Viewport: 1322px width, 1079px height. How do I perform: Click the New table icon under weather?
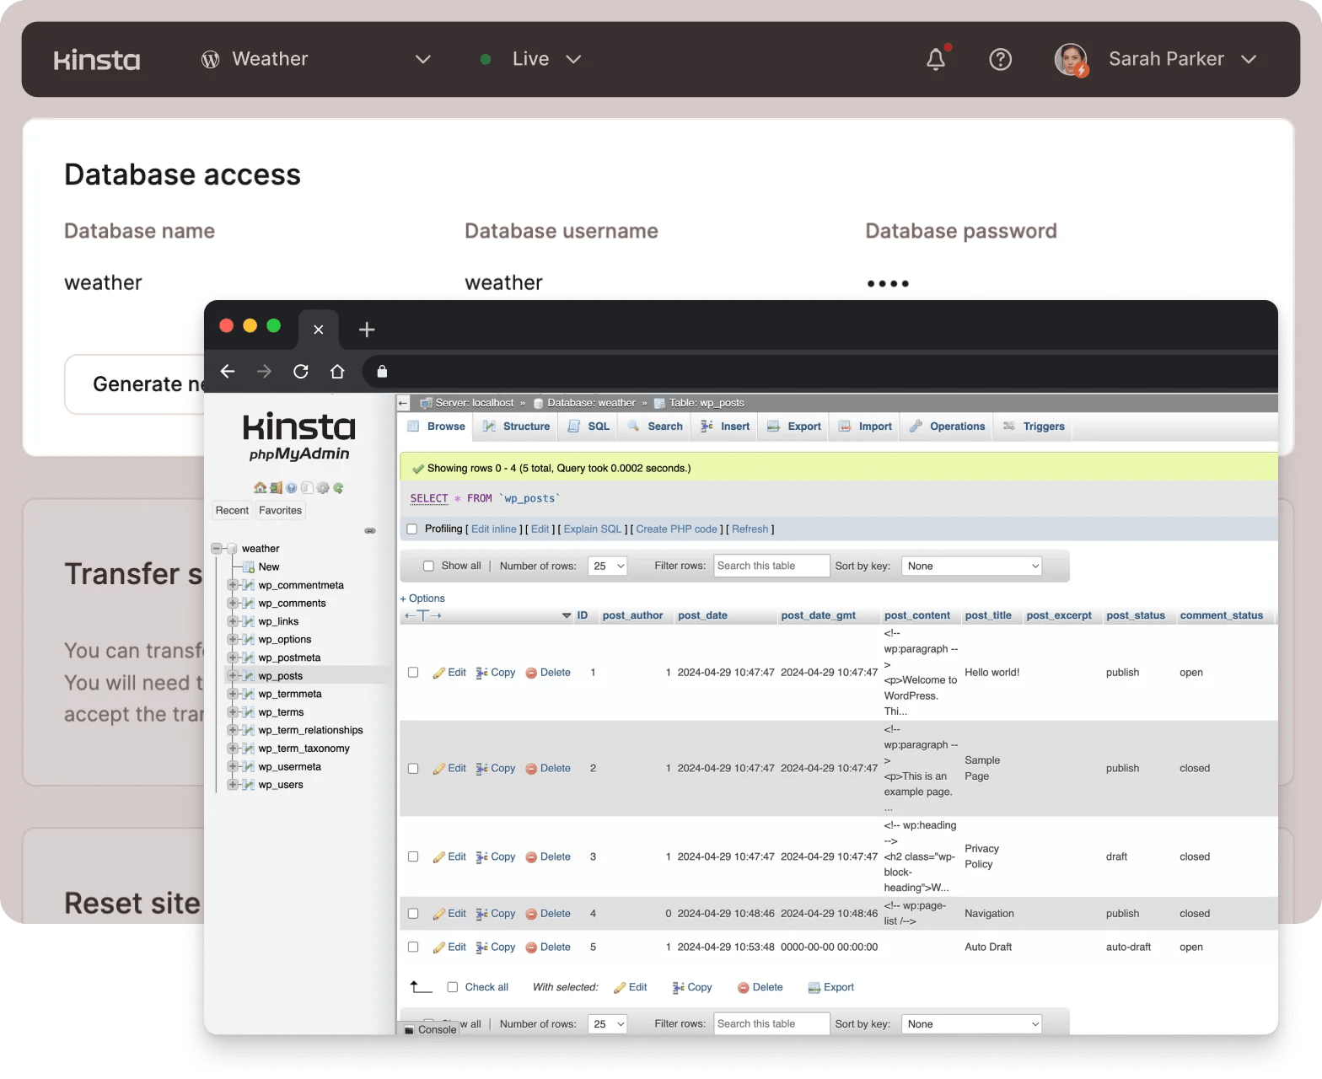tap(249, 567)
